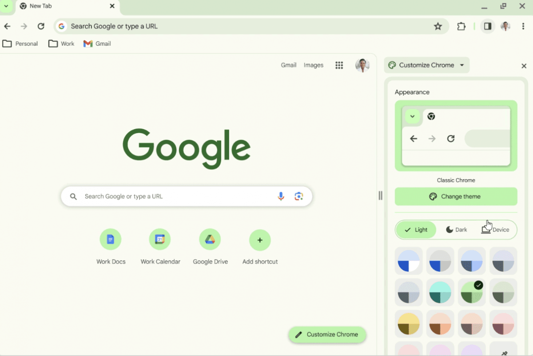
Task: Focus the address bar URL field
Action: coord(251,26)
